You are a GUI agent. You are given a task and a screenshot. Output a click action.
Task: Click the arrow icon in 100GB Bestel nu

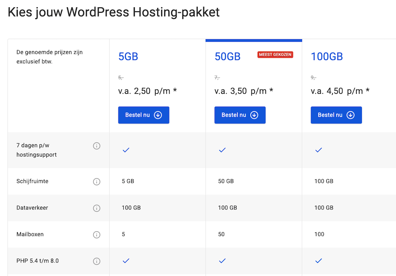350,115
